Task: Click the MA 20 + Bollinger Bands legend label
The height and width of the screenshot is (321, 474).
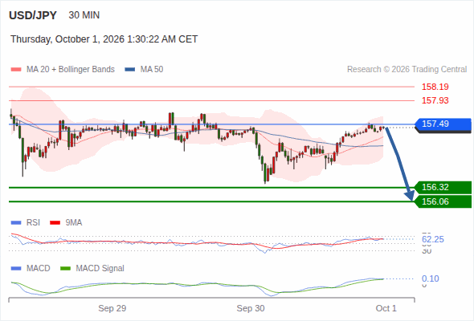Action: [x=71, y=70]
